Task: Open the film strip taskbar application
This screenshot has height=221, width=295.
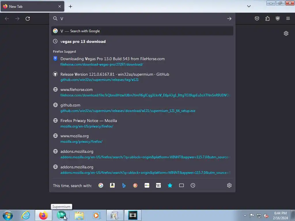Action: 133,215
